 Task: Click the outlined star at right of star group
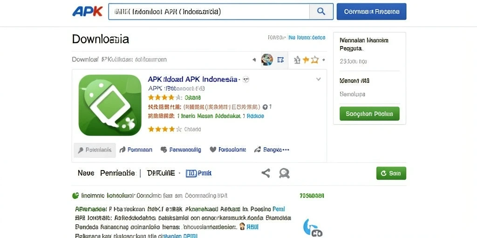tap(315, 60)
